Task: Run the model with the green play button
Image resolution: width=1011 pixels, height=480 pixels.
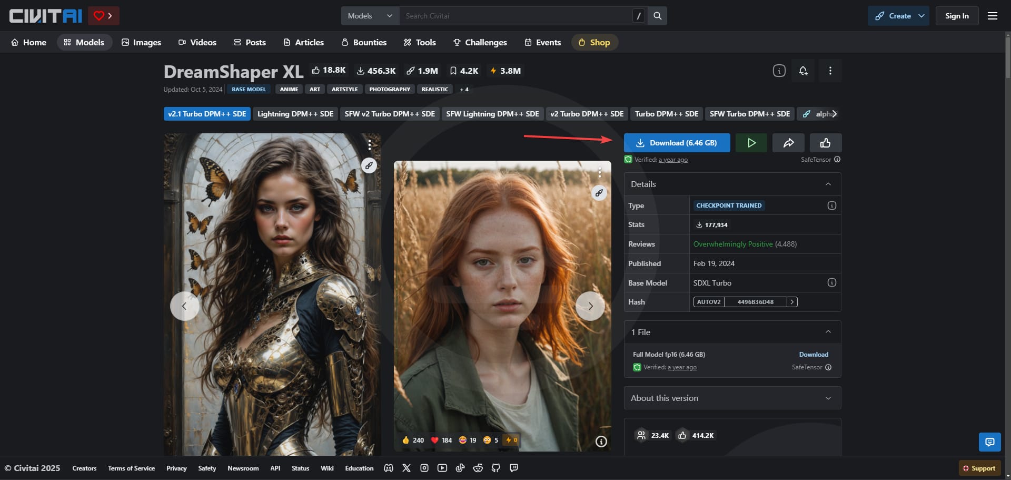Action: [751, 142]
